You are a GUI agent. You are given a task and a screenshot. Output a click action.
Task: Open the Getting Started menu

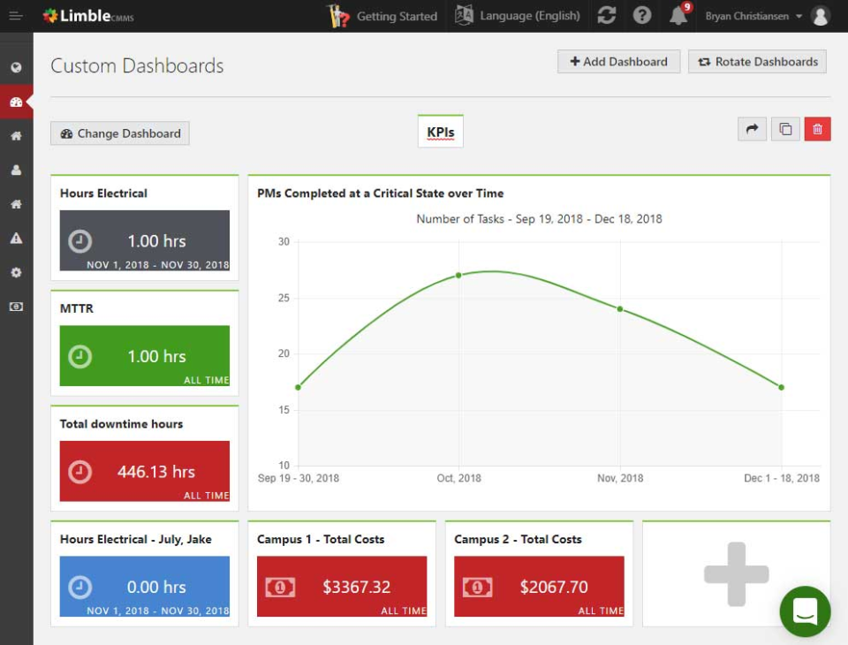tap(383, 15)
